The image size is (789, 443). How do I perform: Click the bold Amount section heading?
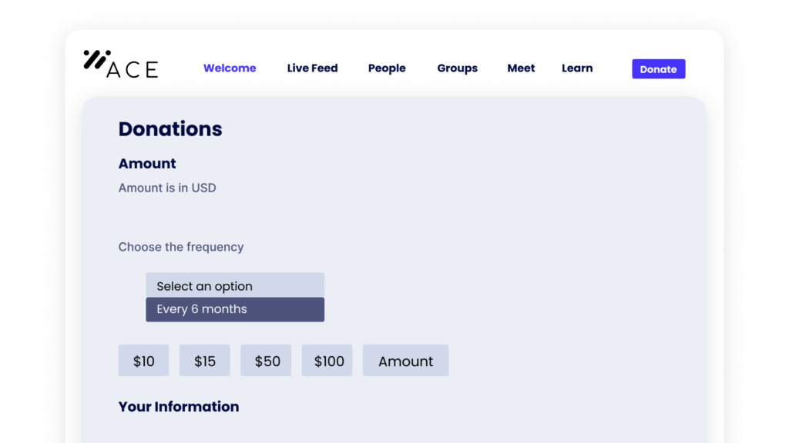pos(147,163)
